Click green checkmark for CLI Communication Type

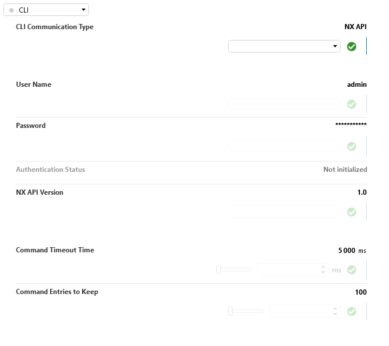[x=351, y=46]
